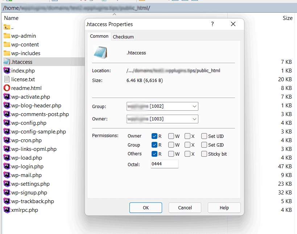Screen dimensions: 297x234
Task: Click the parent directory up-arrow icon
Action: 7,27
